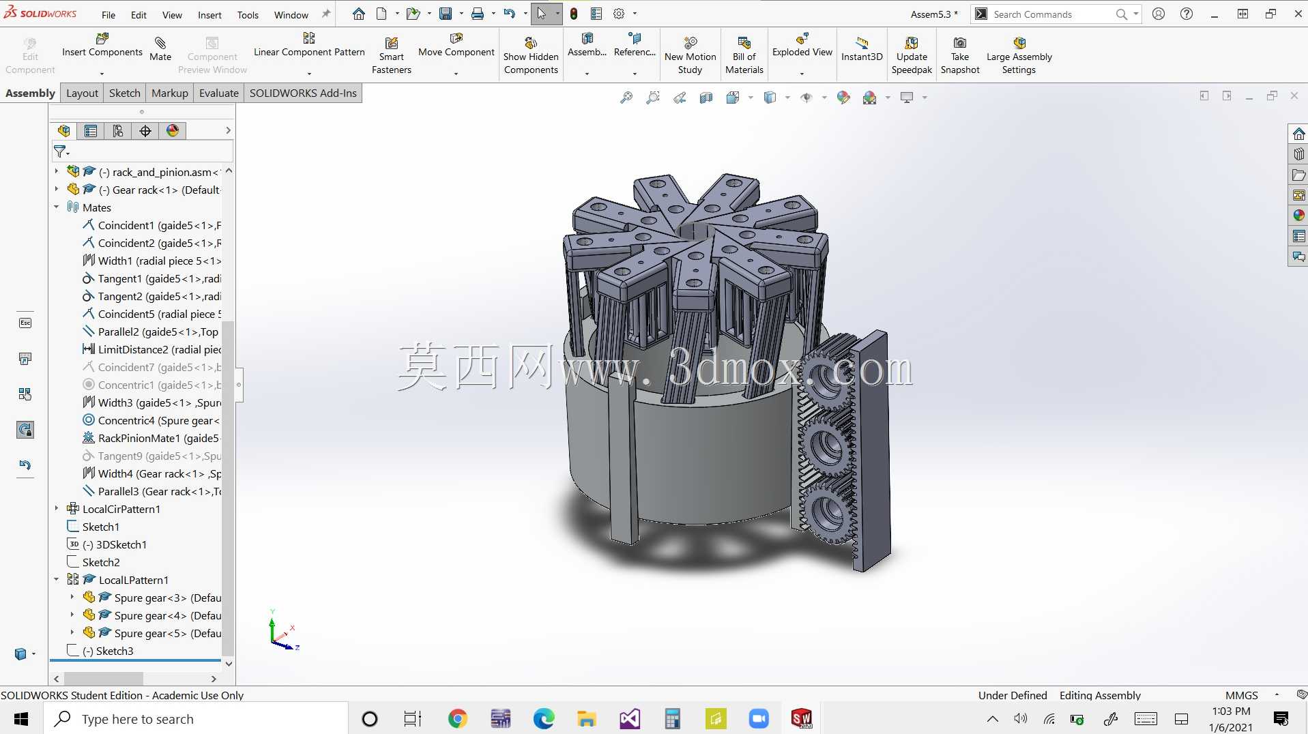Toggle Instant3D

click(862, 49)
